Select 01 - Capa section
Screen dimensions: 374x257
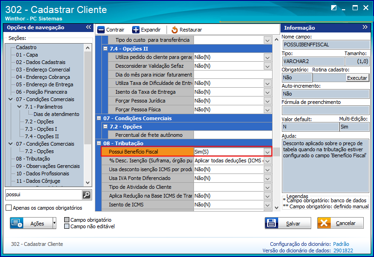coord(27,55)
